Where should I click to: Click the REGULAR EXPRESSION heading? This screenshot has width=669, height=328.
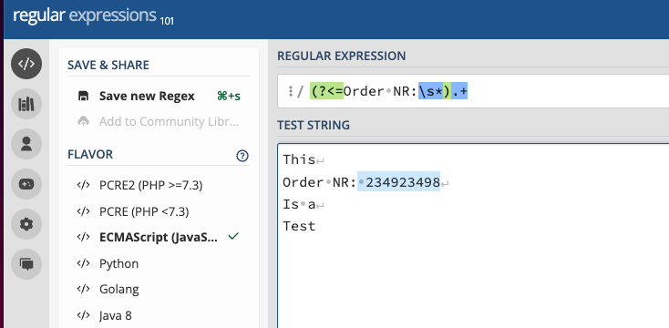tap(341, 56)
